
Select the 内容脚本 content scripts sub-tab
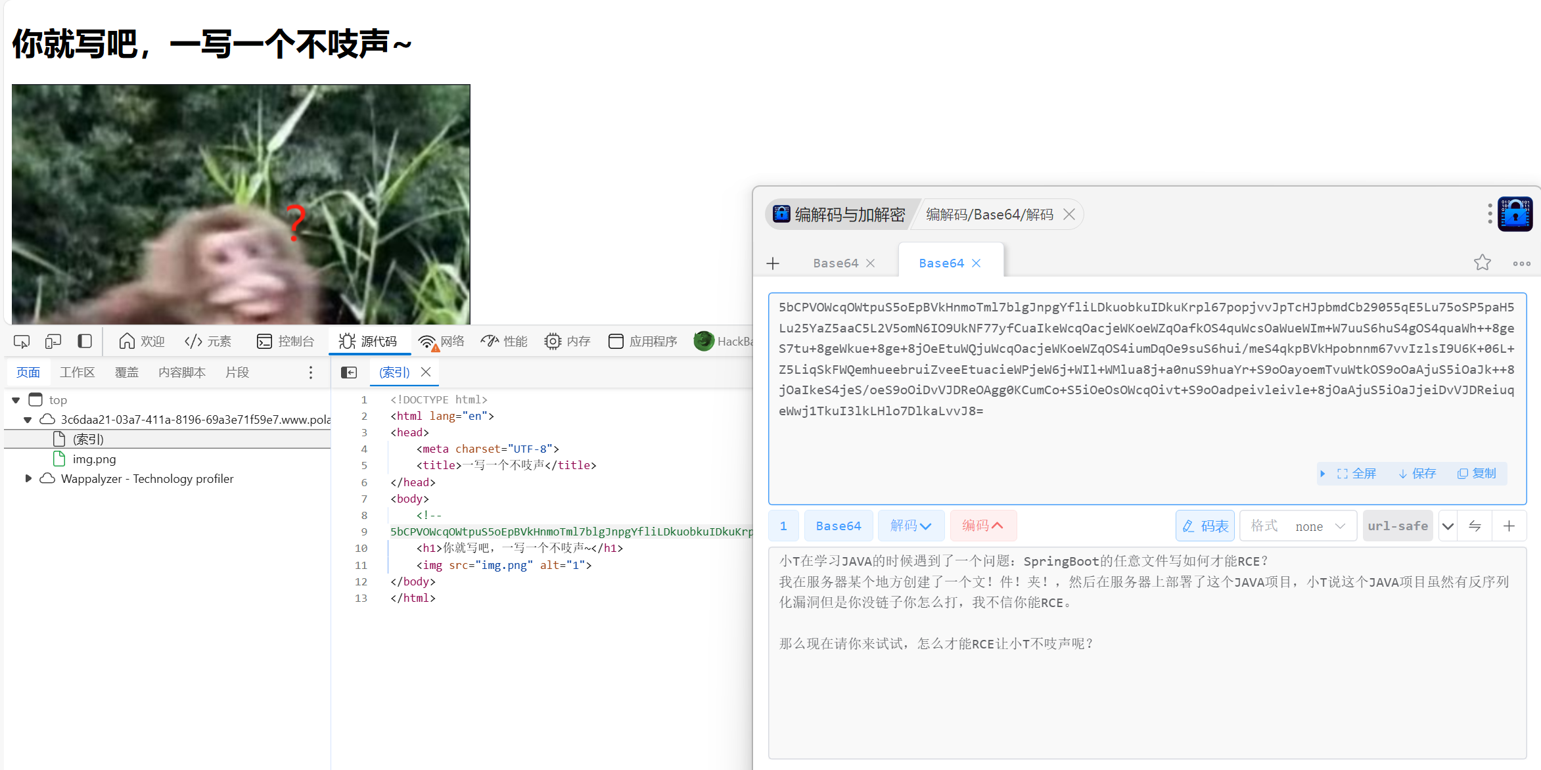click(x=182, y=373)
